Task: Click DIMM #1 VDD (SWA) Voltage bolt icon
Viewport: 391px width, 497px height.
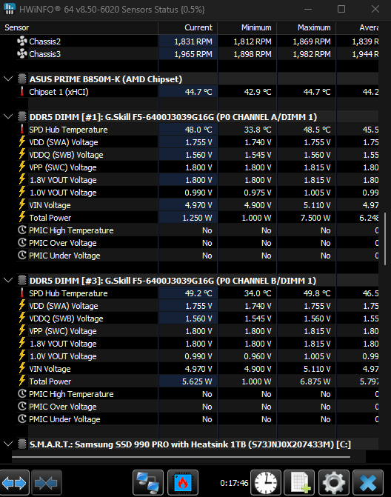Action: pyautogui.click(x=22, y=141)
